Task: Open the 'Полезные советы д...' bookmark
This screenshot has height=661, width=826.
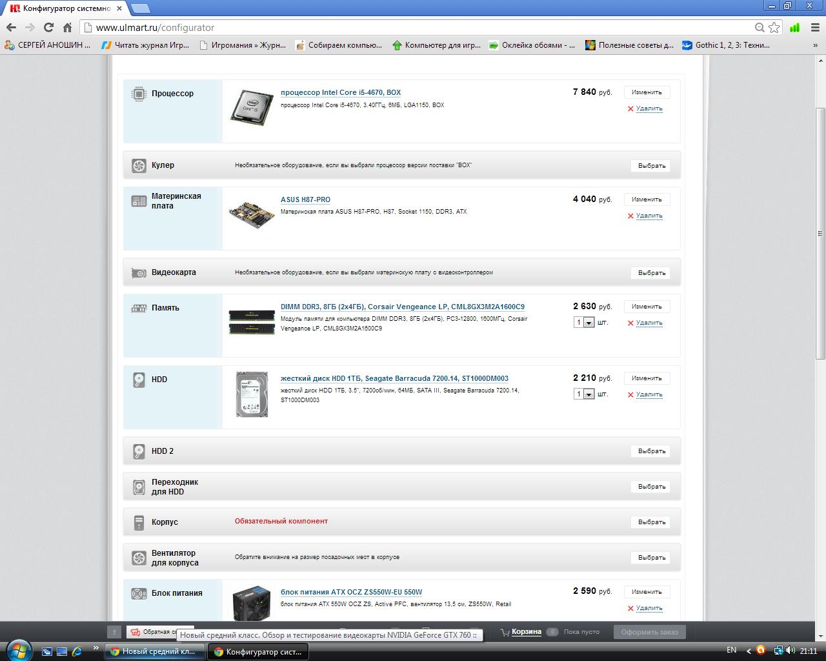Action: pos(629,45)
